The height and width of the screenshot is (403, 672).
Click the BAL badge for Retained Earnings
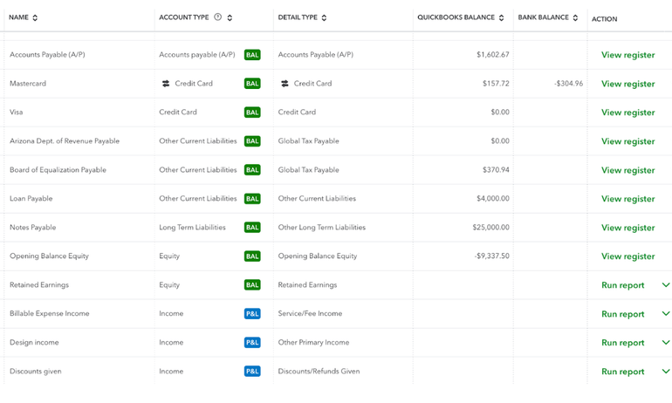pos(252,285)
